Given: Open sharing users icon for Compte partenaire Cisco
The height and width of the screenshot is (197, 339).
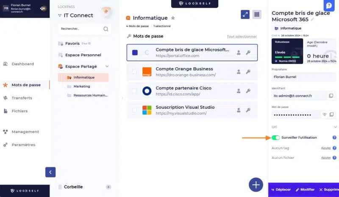Looking at the screenshot, I should pyautogui.click(x=239, y=91).
